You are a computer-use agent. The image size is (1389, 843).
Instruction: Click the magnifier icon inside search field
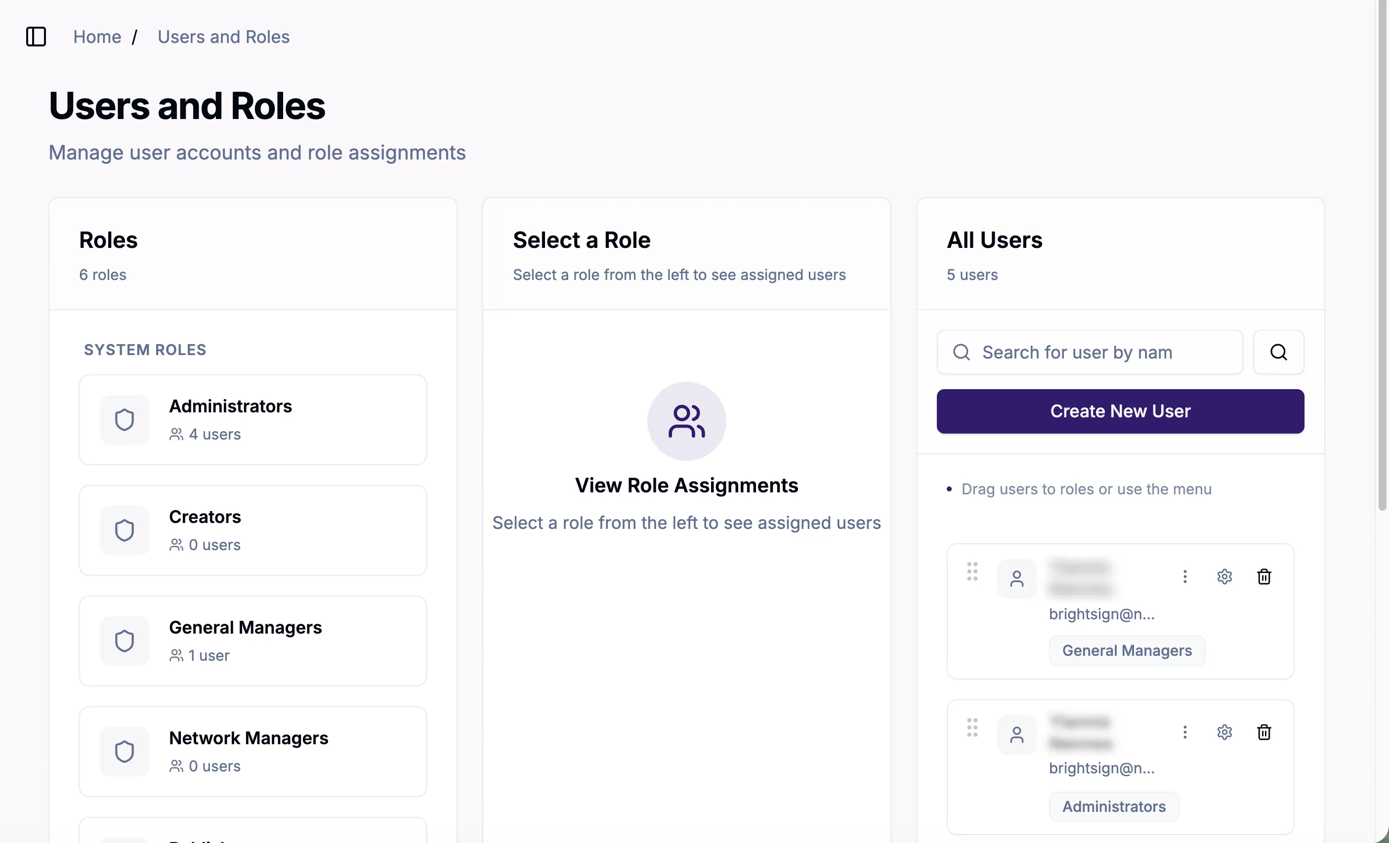pyautogui.click(x=961, y=352)
